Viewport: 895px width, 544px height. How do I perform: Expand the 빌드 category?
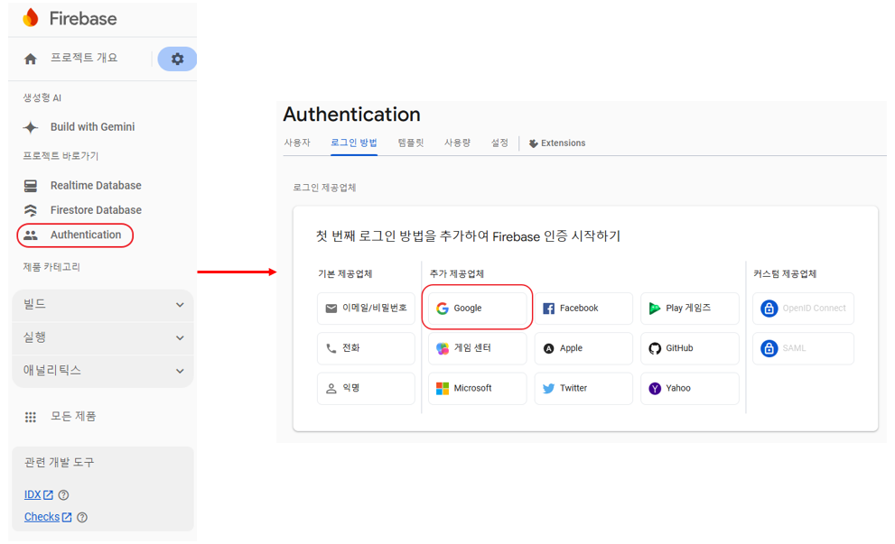click(103, 305)
